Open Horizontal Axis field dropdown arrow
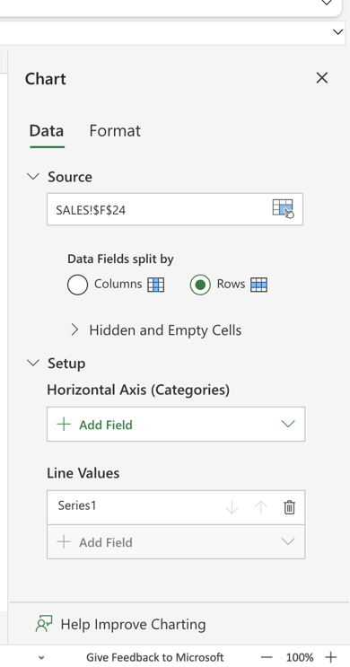The height and width of the screenshot is (667, 350). 288,424
